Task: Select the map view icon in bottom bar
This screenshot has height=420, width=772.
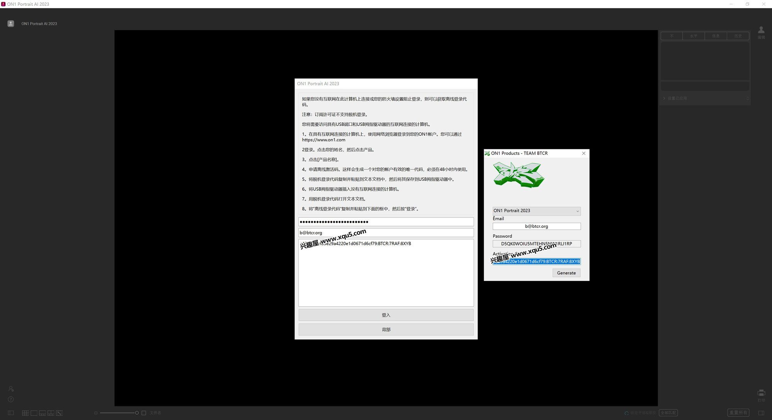Action: pyautogui.click(x=59, y=413)
